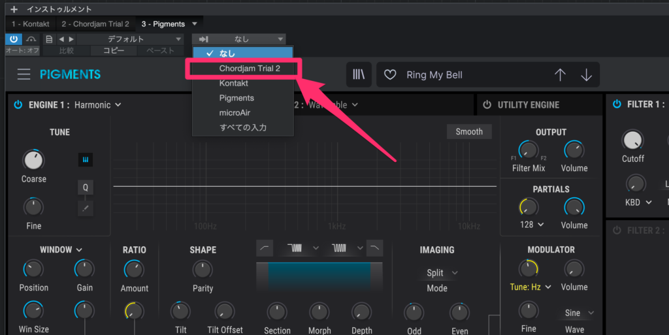The height and width of the screenshot is (335, 669).
Task: Click the コピー (copy) button
Action: coord(114,50)
